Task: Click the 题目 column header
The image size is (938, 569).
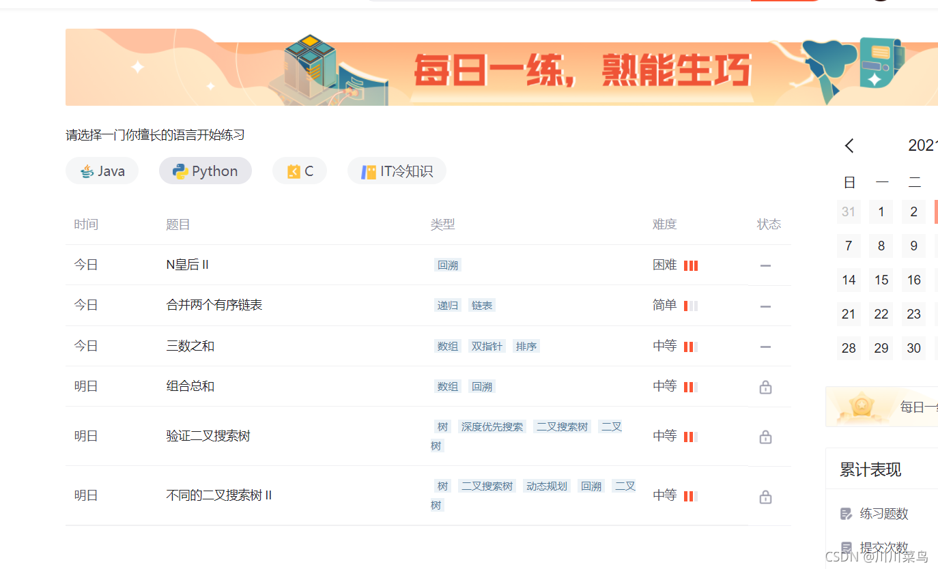Action: point(178,224)
